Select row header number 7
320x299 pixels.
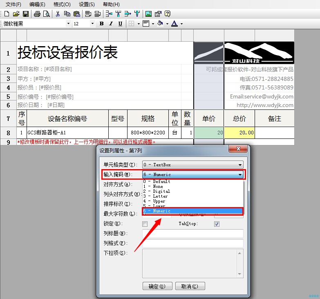coord(8,118)
